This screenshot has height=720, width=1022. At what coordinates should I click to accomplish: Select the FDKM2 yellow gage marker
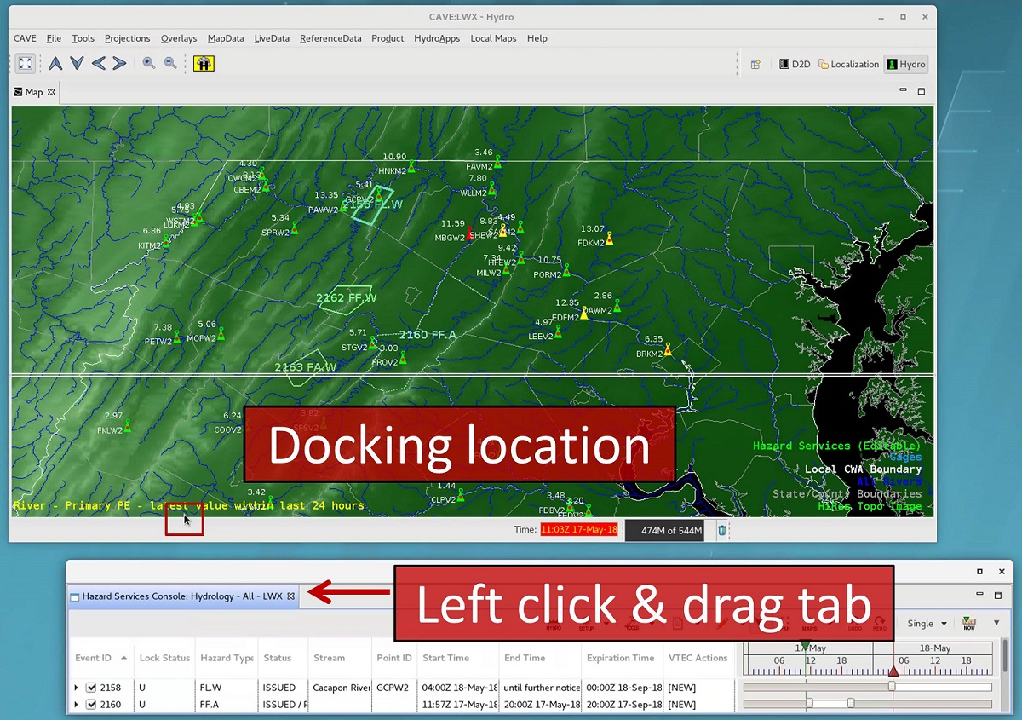tap(609, 239)
